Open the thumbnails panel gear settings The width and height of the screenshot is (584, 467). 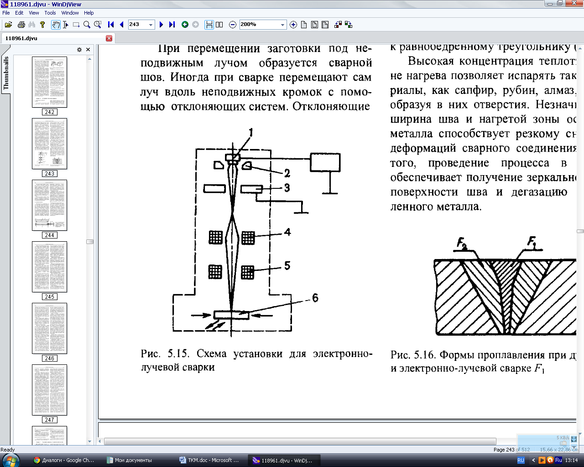tap(79, 49)
